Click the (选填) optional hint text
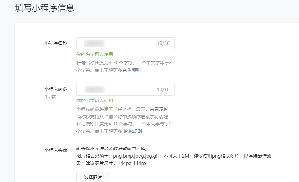Screen dimensions: 299x182 click(x=50, y=97)
